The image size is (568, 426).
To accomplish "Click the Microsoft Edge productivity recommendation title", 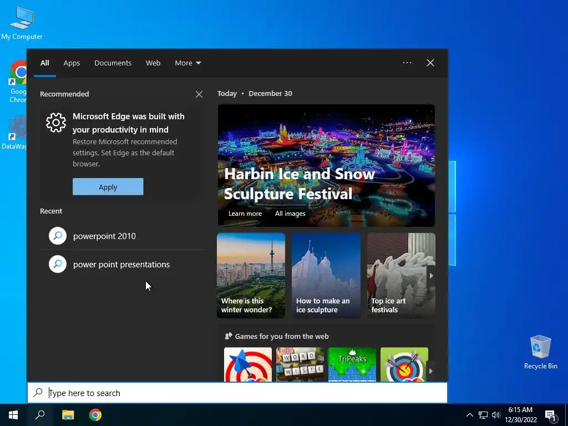I will (129, 123).
